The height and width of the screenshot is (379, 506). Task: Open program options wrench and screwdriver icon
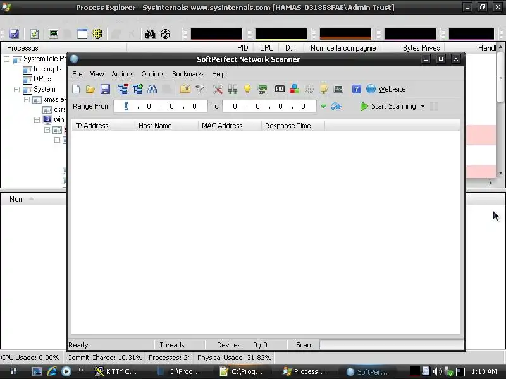click(x=218, y=89)
